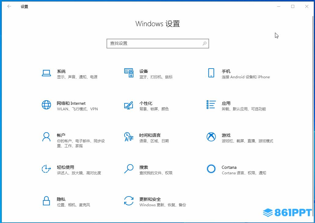This screenshot has height=223, width=315.
Task: Open the 帐户 person icon
Action: tap(46, 137)
